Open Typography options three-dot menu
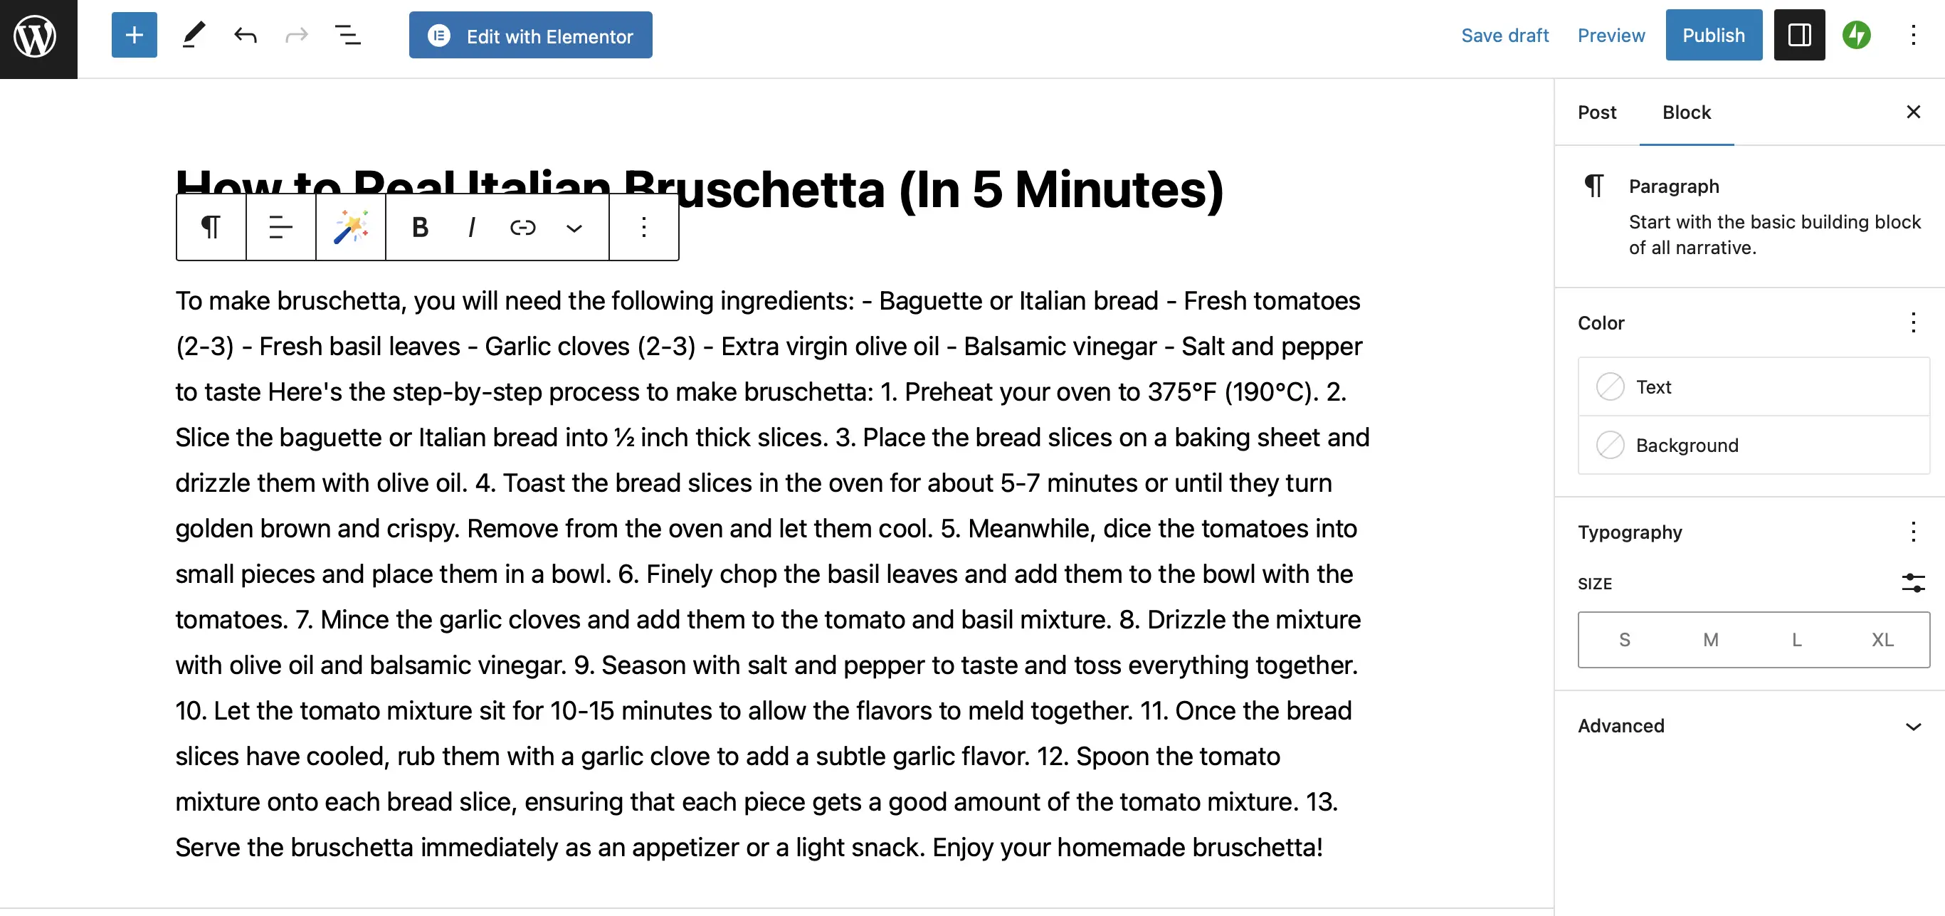The image size is (1945, 916). point(1913,532)
